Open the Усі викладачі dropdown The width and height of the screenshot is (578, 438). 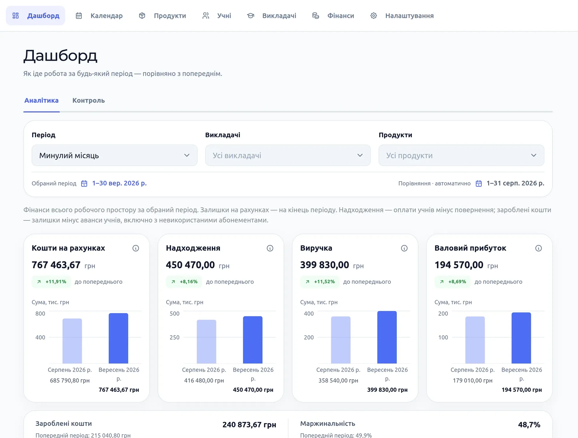click(x=288, y=155)
